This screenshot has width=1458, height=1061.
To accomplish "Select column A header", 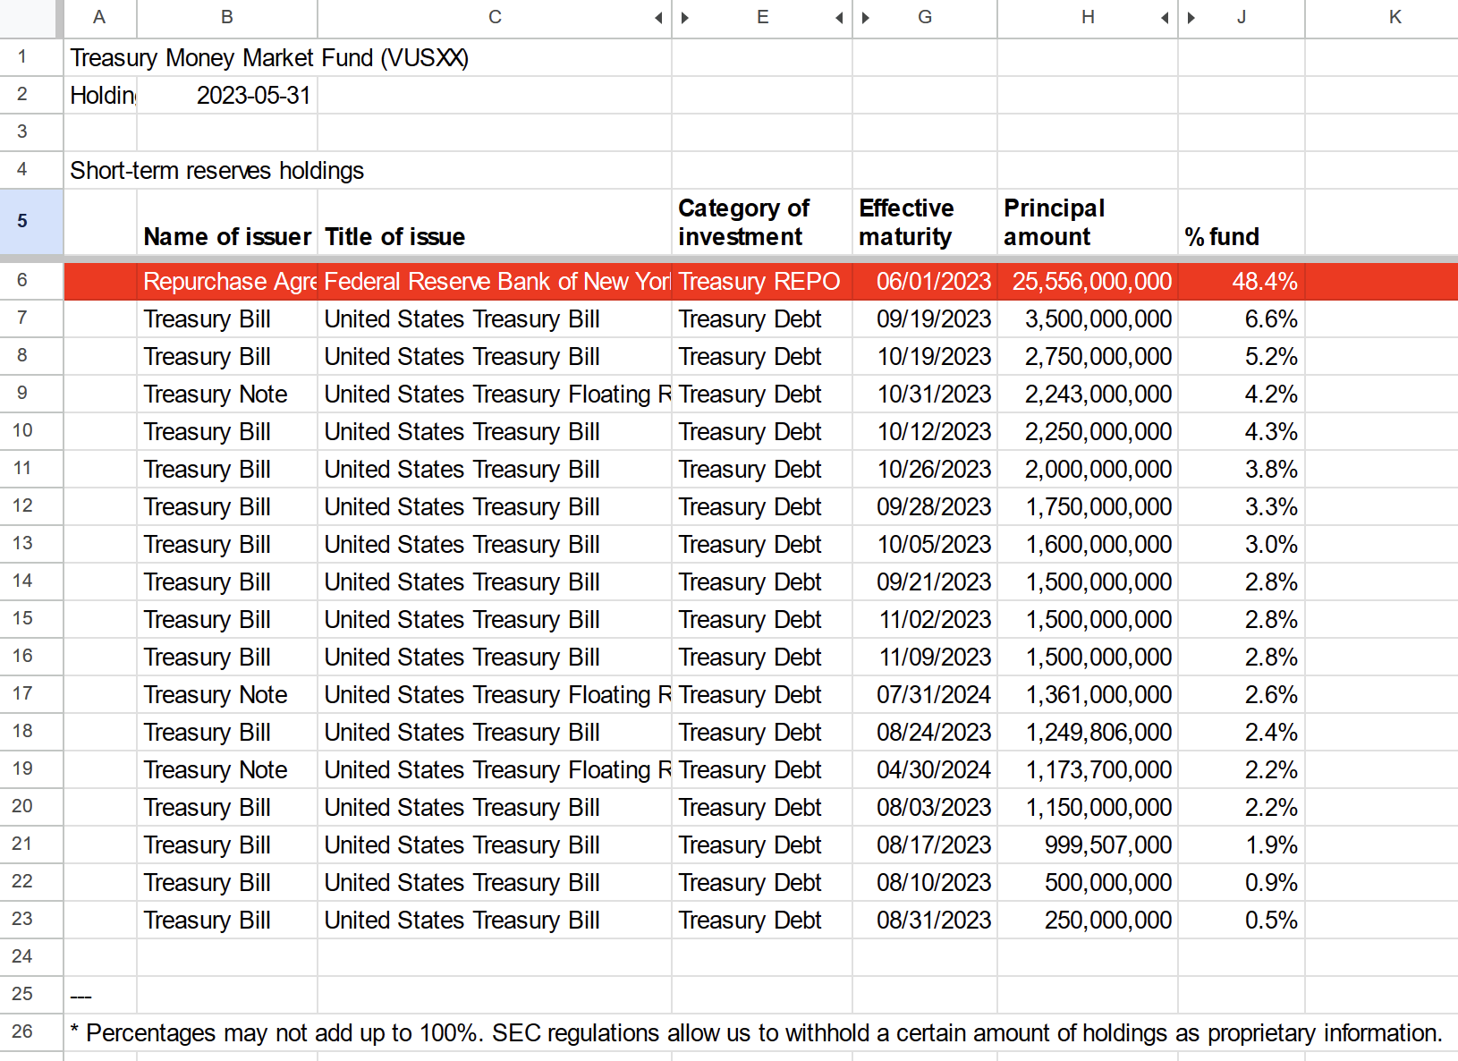I will pyautogui.click(x=99, y=18).
